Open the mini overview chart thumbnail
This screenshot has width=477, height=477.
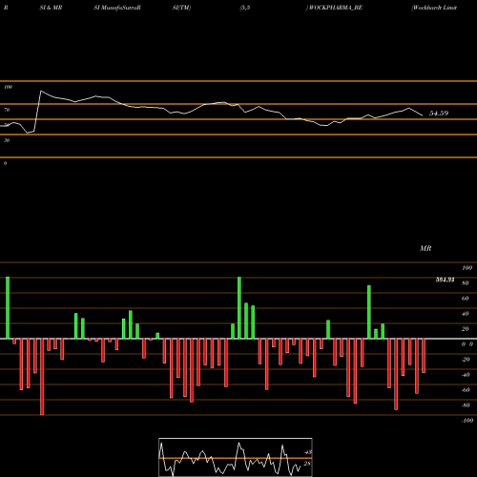tap(236, 457)
